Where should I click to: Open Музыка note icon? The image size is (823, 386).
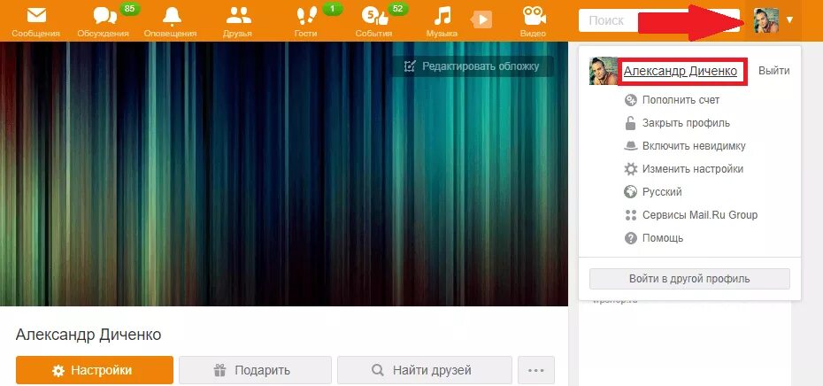(442, 16)
